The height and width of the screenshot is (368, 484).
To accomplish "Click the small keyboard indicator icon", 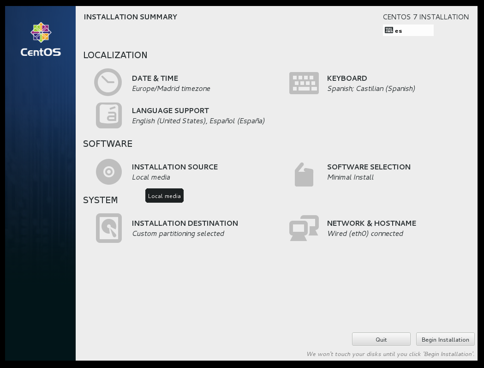I will point(389,30).
